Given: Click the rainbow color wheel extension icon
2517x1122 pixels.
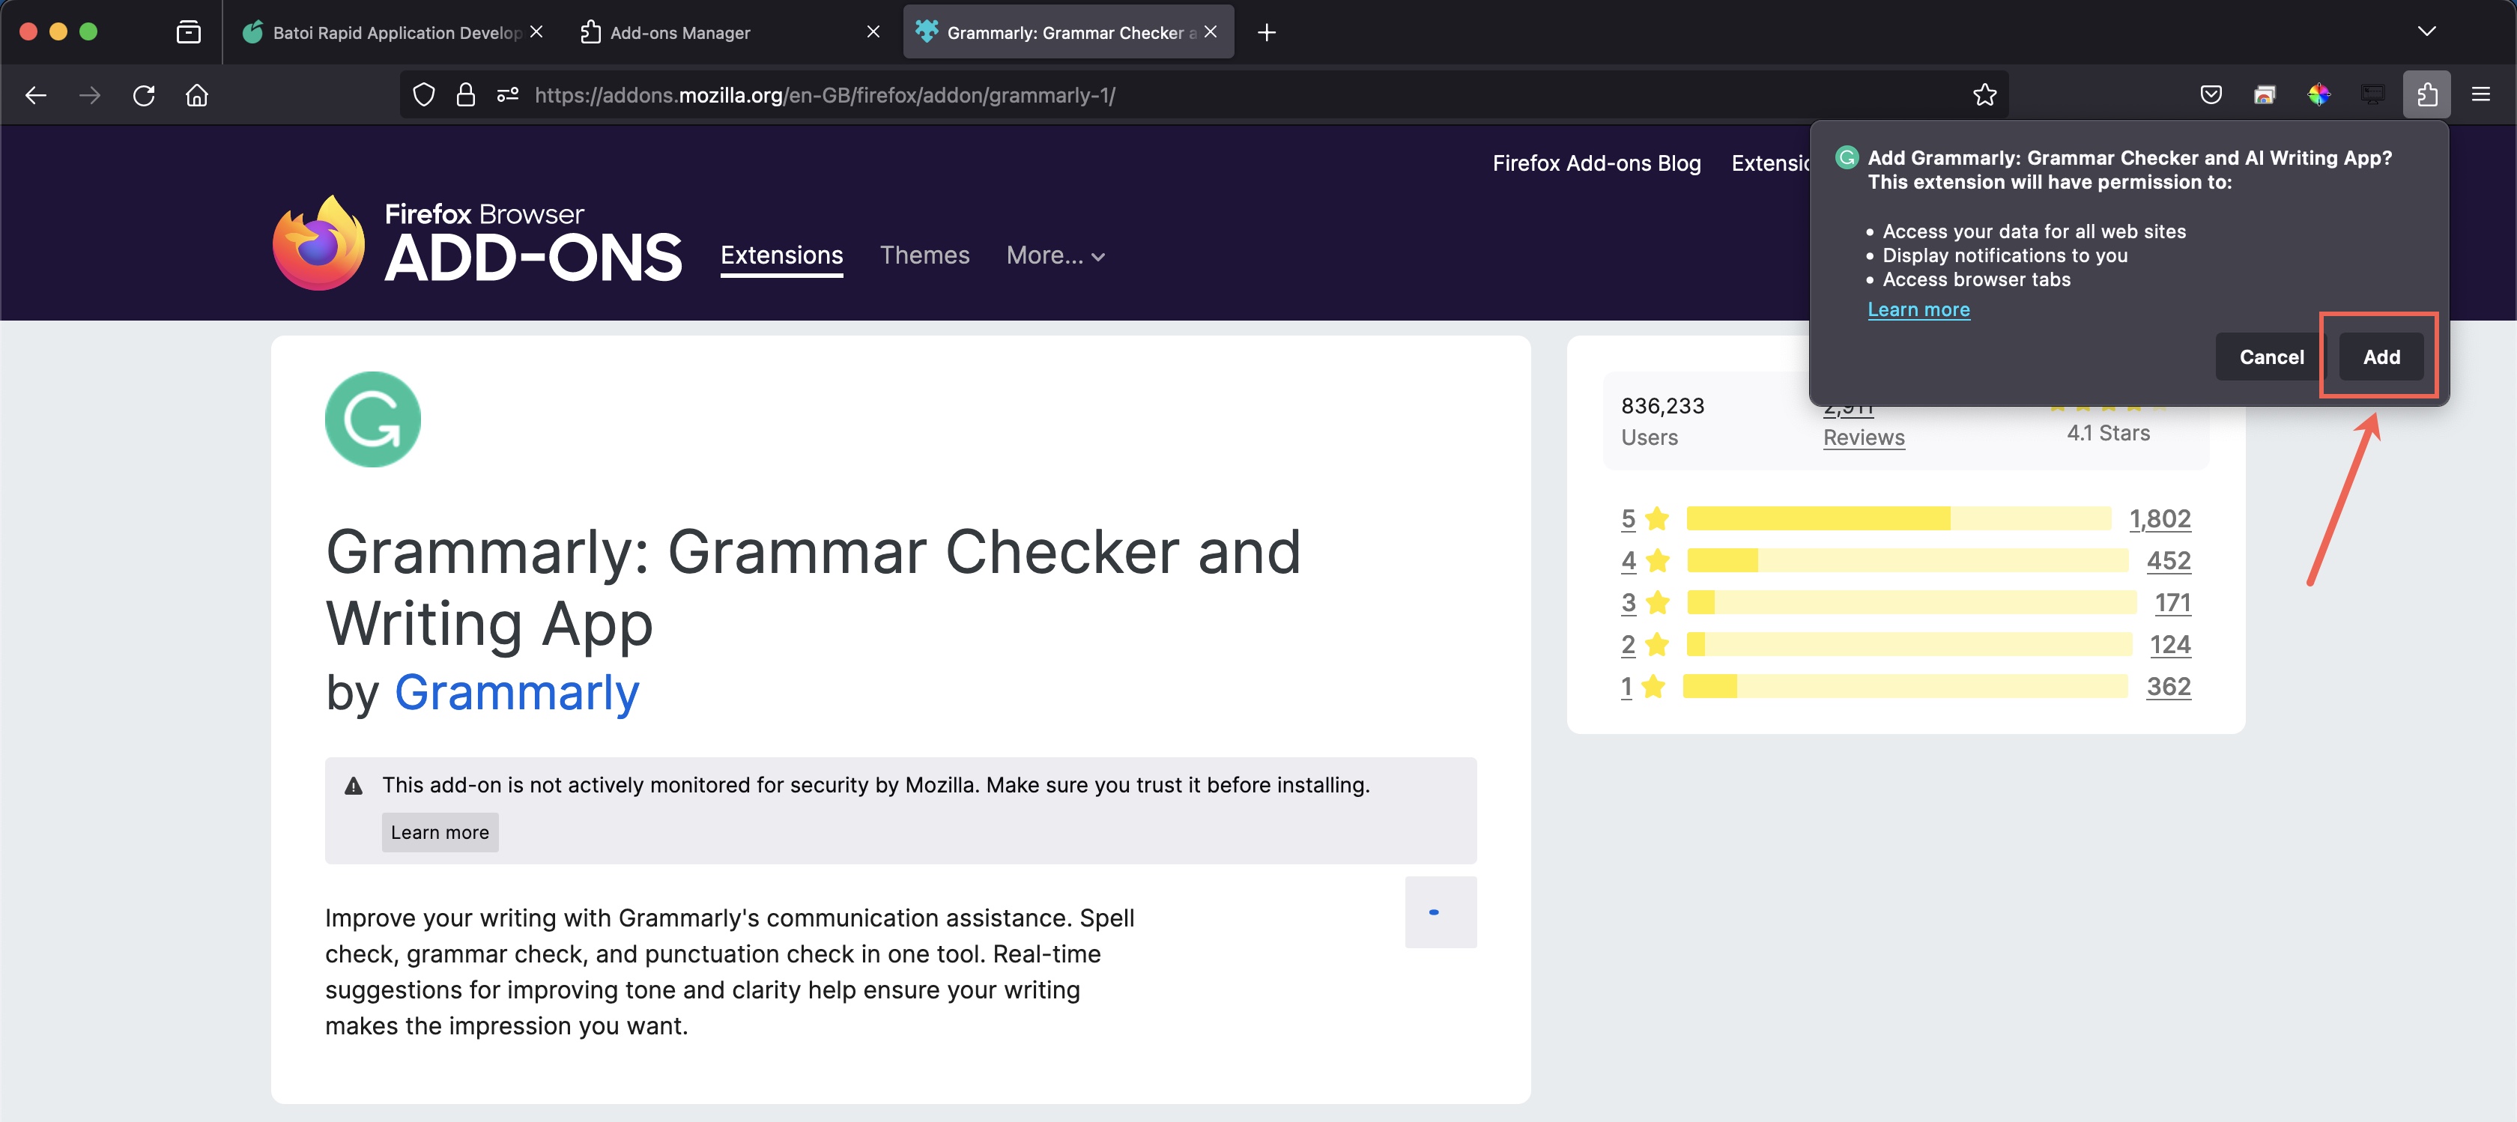Looking at the screenshot, I should [2320, 95].
